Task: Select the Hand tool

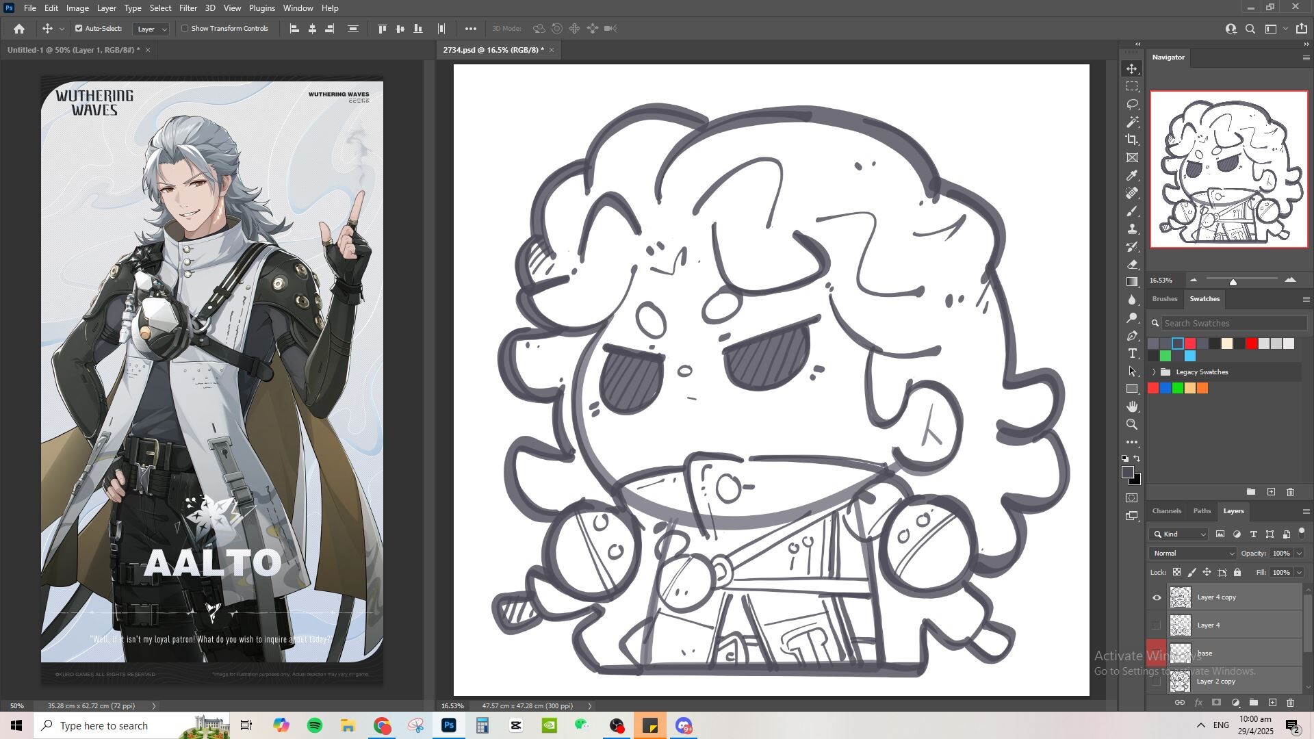Action: coord(1133,406)
